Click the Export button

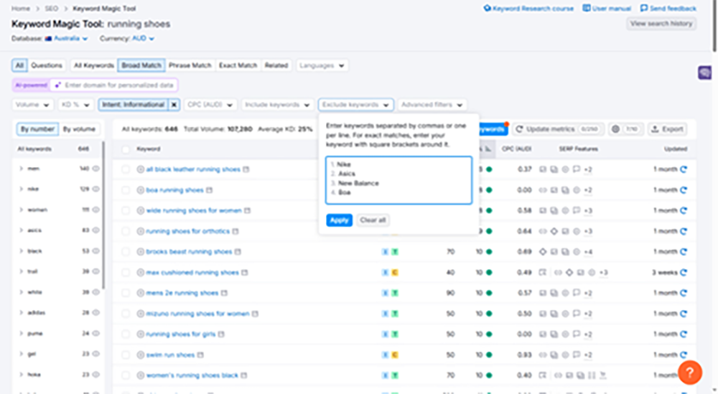(667, 129)
